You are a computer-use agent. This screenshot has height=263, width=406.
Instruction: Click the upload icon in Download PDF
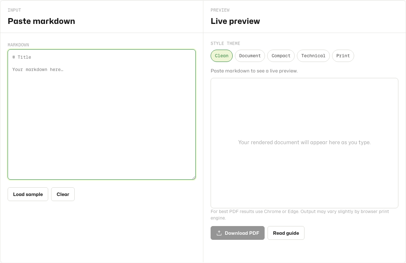pyautogui.click(x=219, y=233)
